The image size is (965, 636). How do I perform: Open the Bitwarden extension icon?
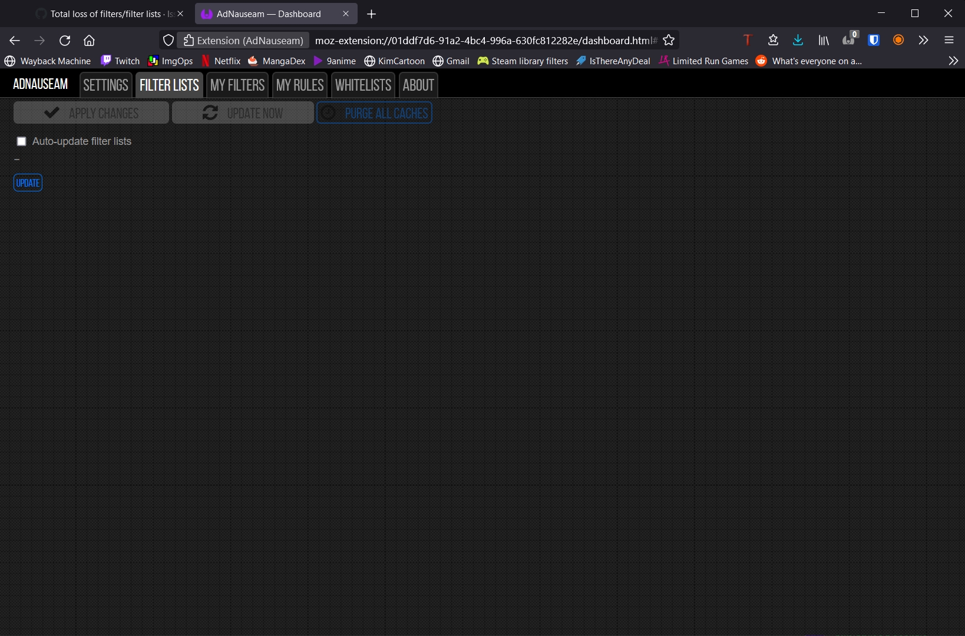click(x=874, y=40)
